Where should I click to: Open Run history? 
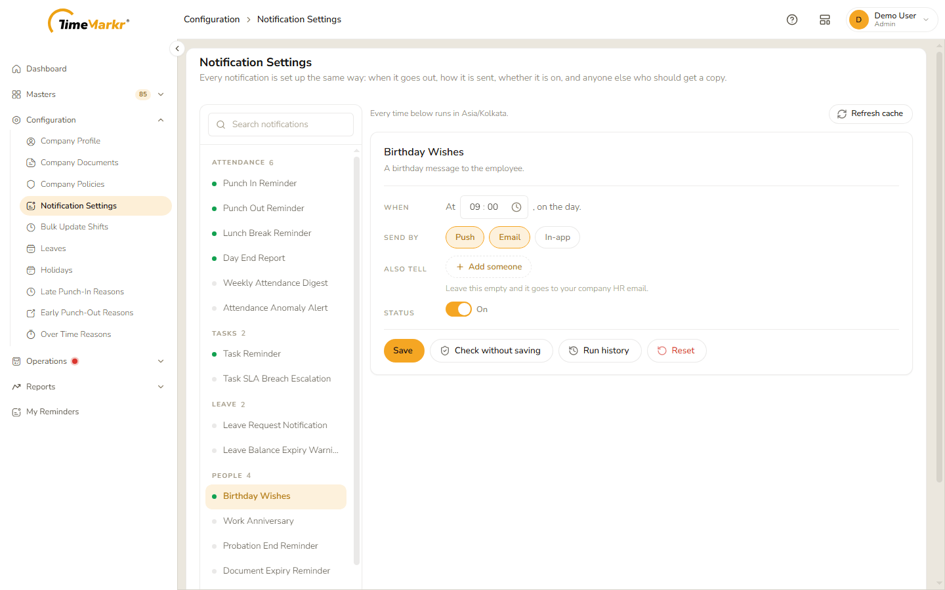600,351
